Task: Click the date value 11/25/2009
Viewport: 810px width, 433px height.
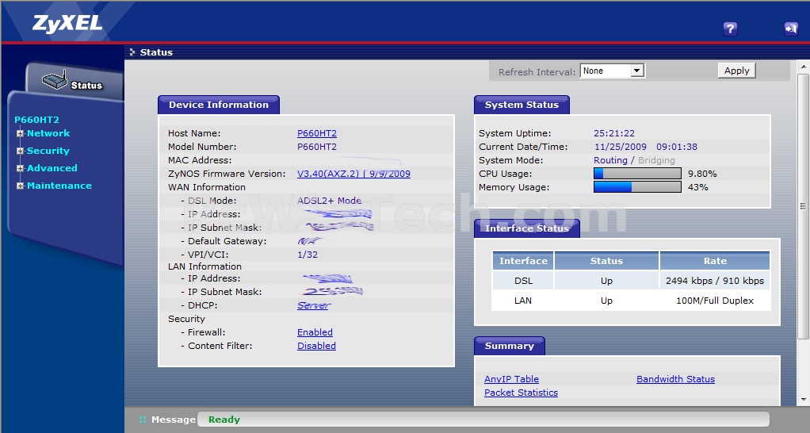Action: (x=621, y=147)
